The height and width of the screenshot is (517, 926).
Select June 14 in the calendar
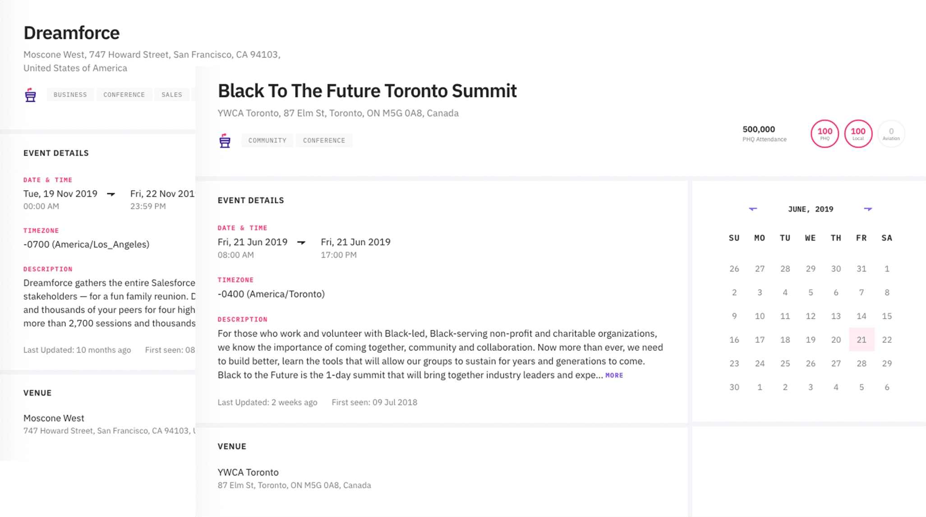point(861,316)
